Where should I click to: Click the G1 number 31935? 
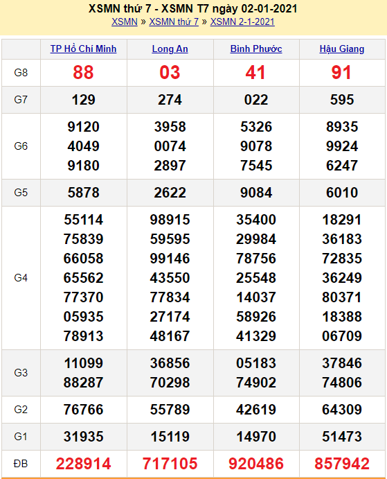[x=83, y=437]
